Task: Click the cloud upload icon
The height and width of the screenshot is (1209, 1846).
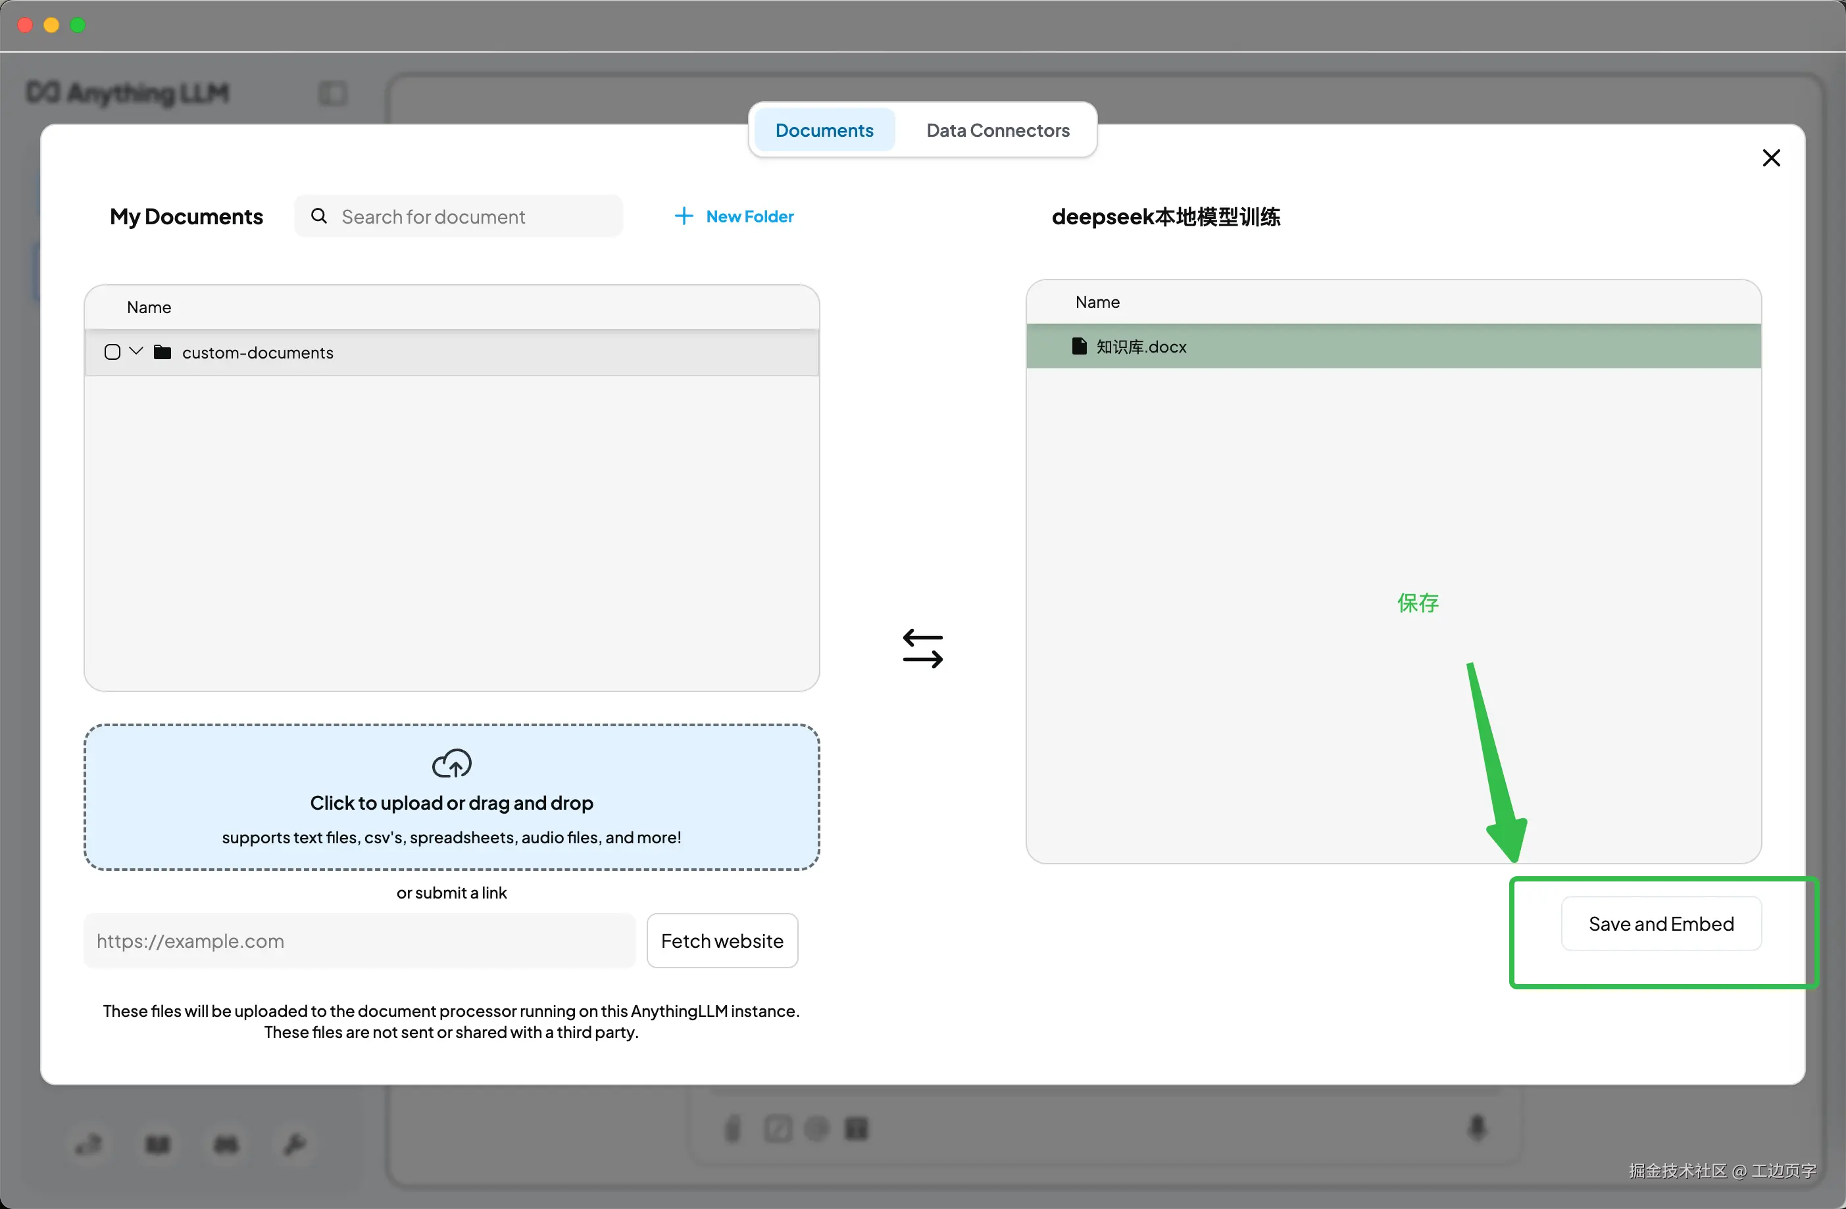Action: [451, 763]
